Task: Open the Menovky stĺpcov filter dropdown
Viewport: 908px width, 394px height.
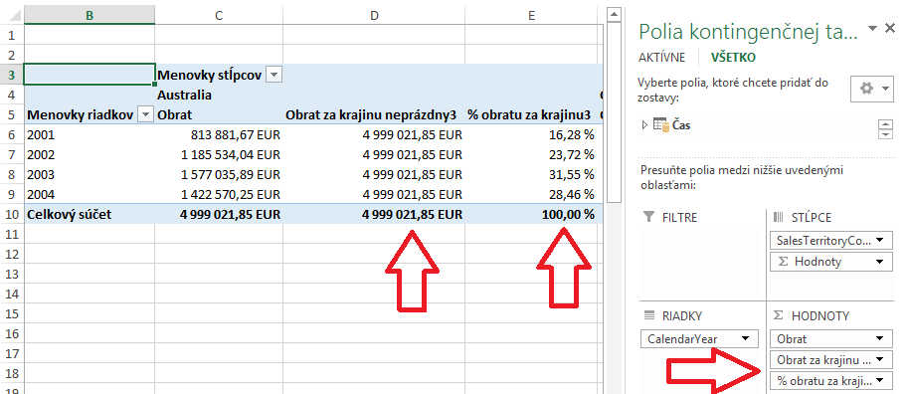Action: pyautogui.click(x=273, y=75)
